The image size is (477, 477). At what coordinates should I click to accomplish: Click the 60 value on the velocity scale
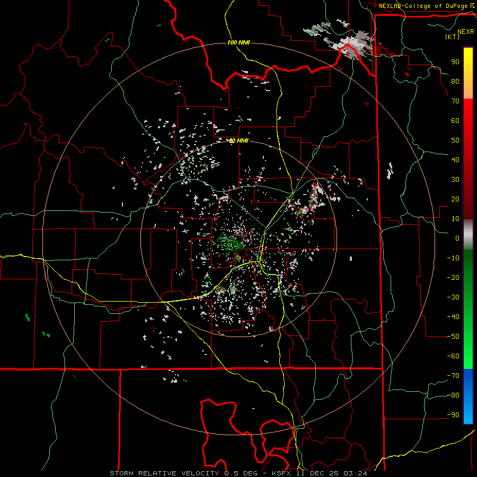455,121
